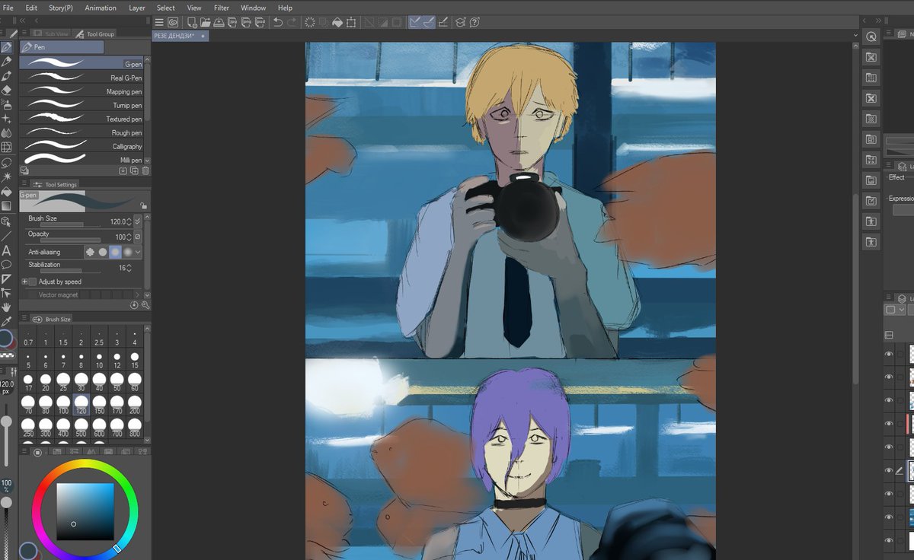Open the File menu
Image resolution: width=914 pixels, height=560 pixels.
coord(8,8)
